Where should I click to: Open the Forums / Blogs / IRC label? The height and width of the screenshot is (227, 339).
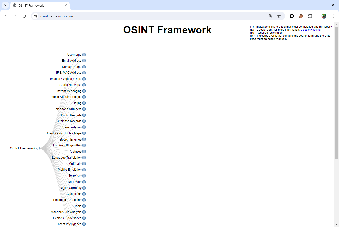click(x=67, y=145)
